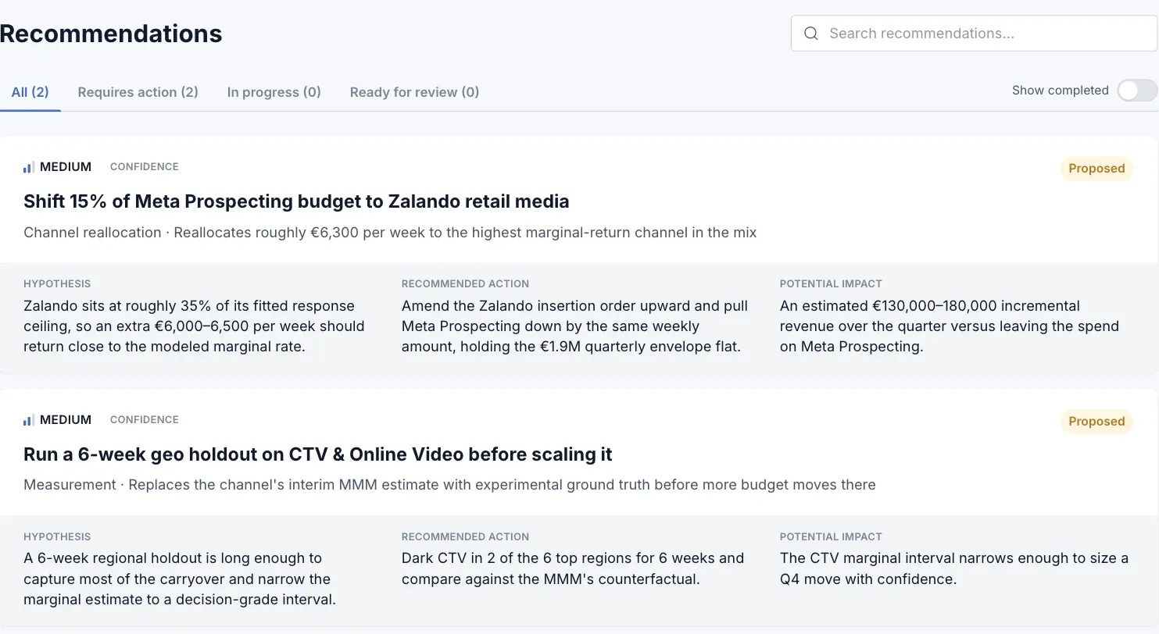Click the Proposed badge on the CTV holdout card
Screen dimensions: 1159x634
pyautogui.click(x=1096, y=422)
